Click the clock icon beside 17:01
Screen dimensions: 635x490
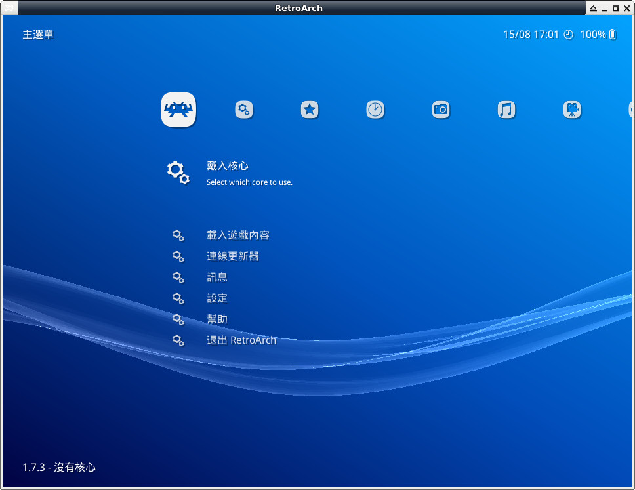tap(568, 34)
